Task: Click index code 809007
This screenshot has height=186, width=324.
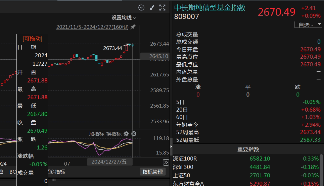Action: pos(187,16)
